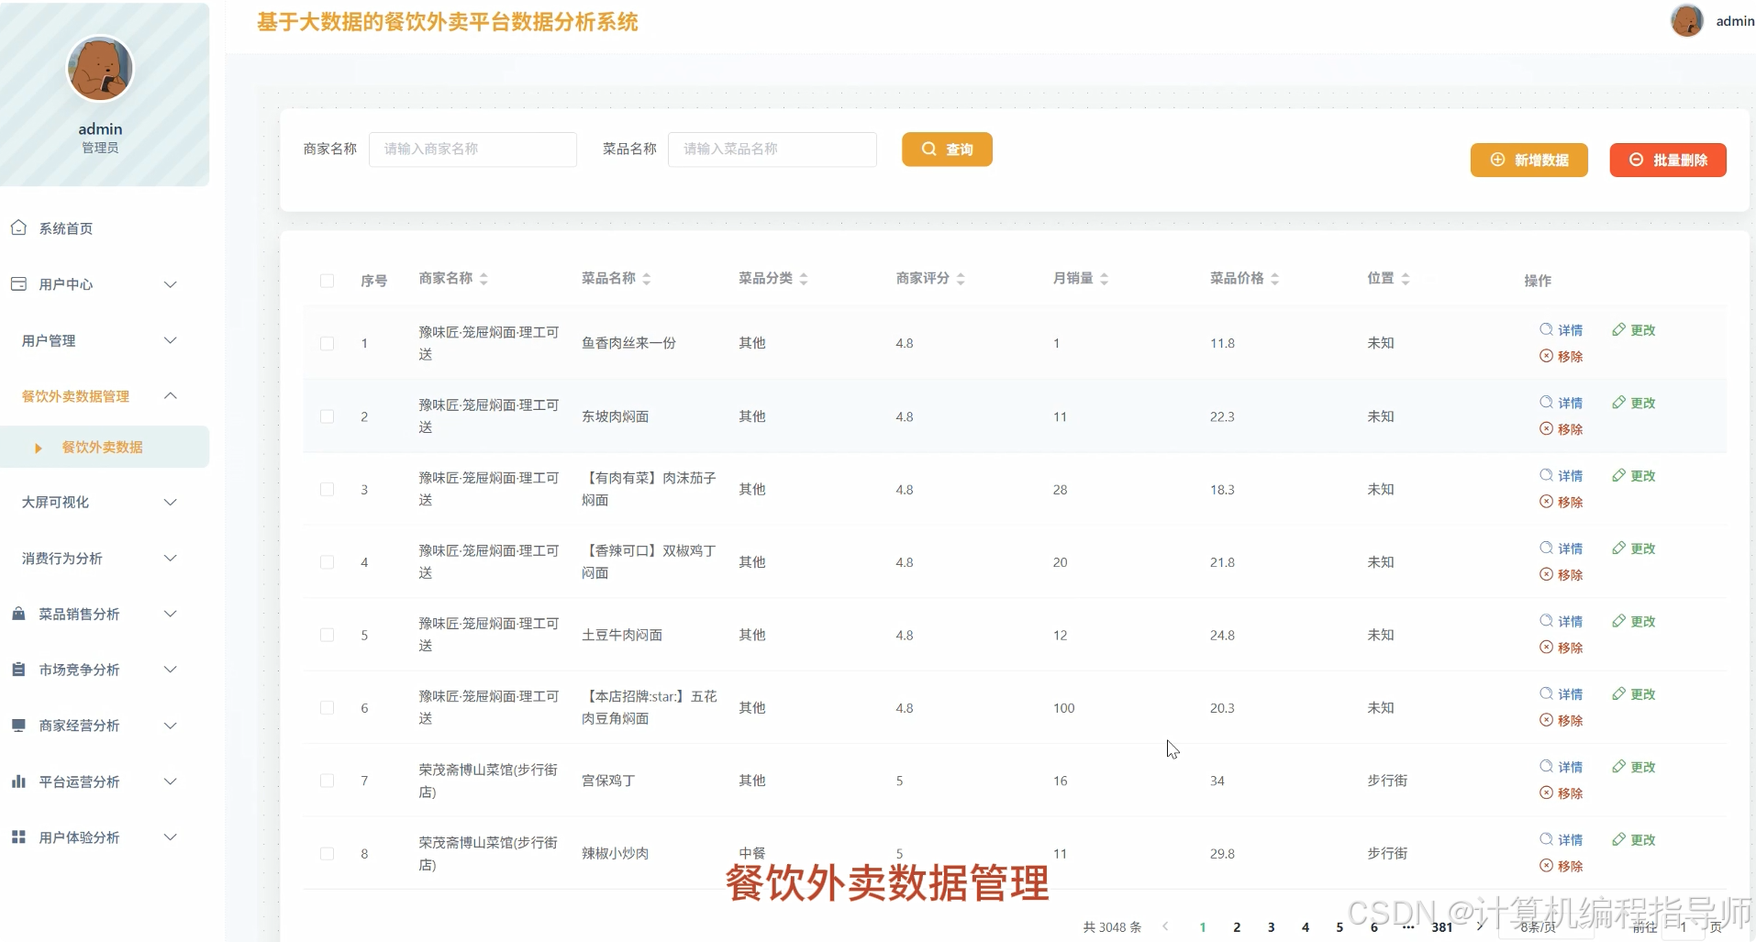Check the checkbox for 宫保鸡丁 row
Viewport: 1756px width, 942px height.
pos(327,781)
